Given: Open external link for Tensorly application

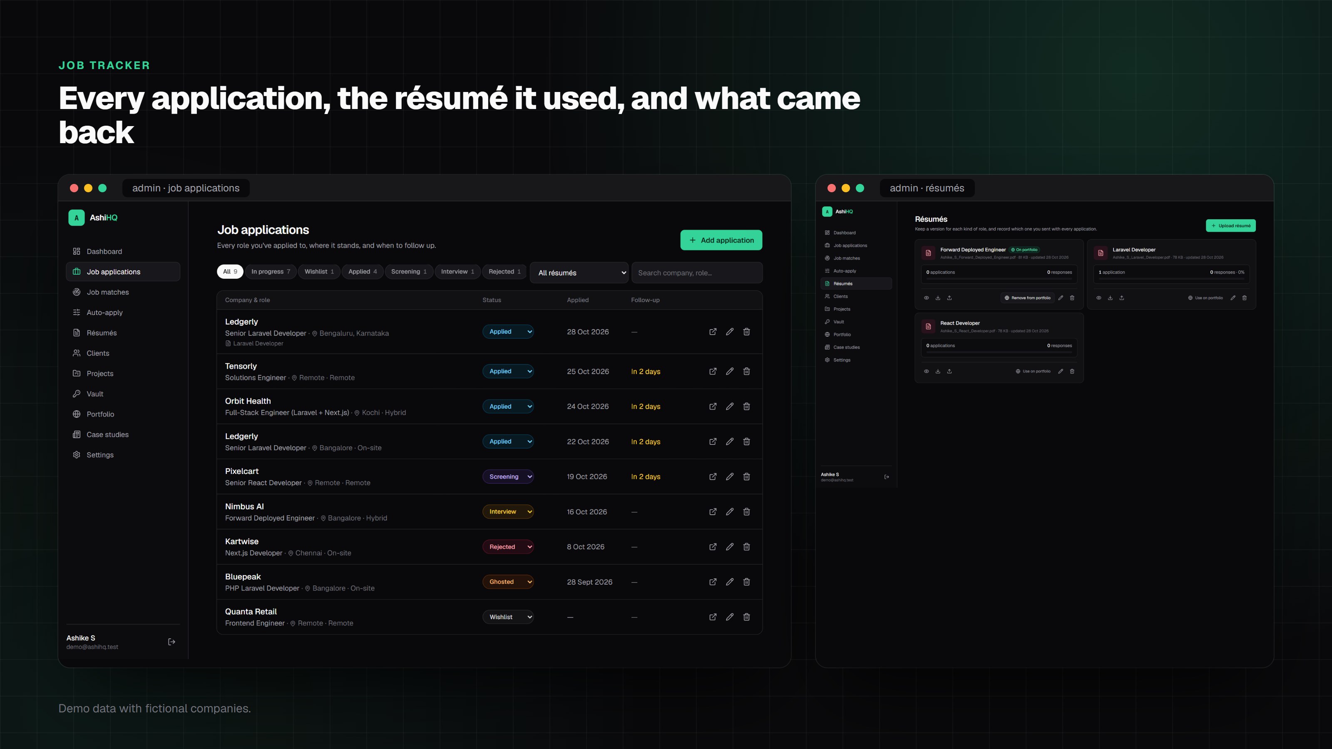Looking at the screenshot, I should click(x=713, y=371).
